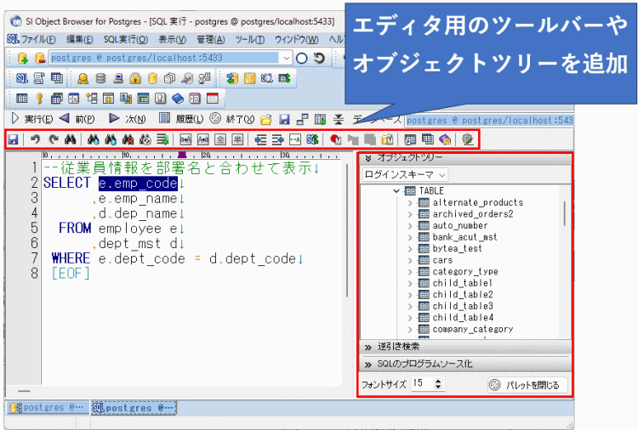The width and height of the screenshot is (638, 430).
Task: Click the 実行 (Run) play icon
Action: 14,119
